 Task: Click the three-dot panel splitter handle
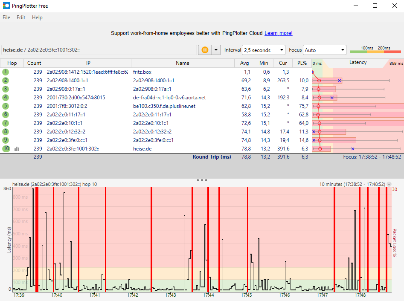(202, 180)
